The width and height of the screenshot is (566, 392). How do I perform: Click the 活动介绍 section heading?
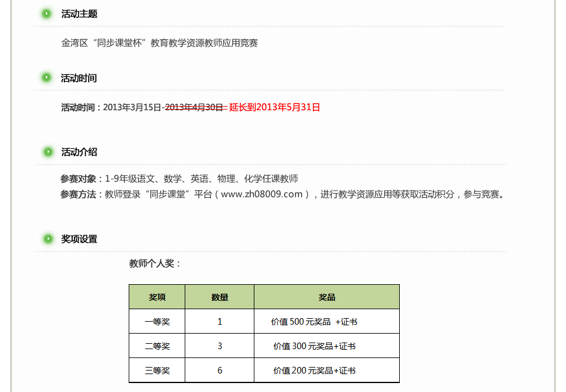coord(79,152)
